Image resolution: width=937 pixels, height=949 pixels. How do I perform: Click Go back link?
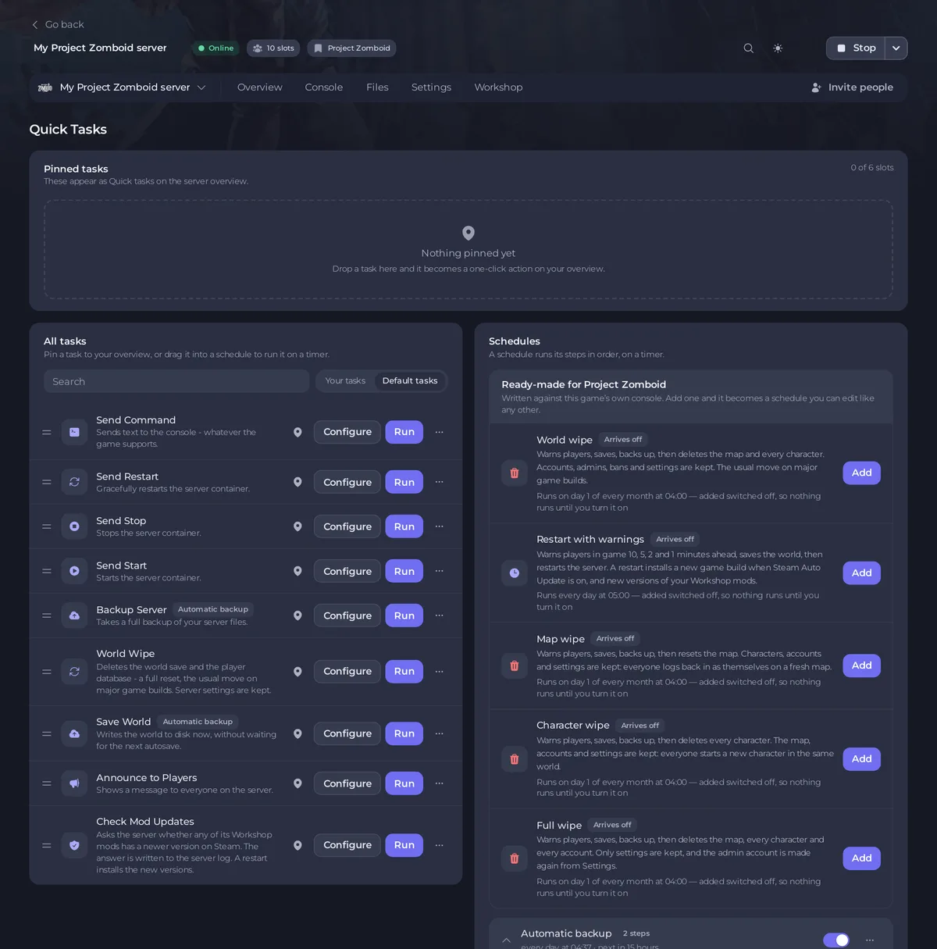click(58, 25)
